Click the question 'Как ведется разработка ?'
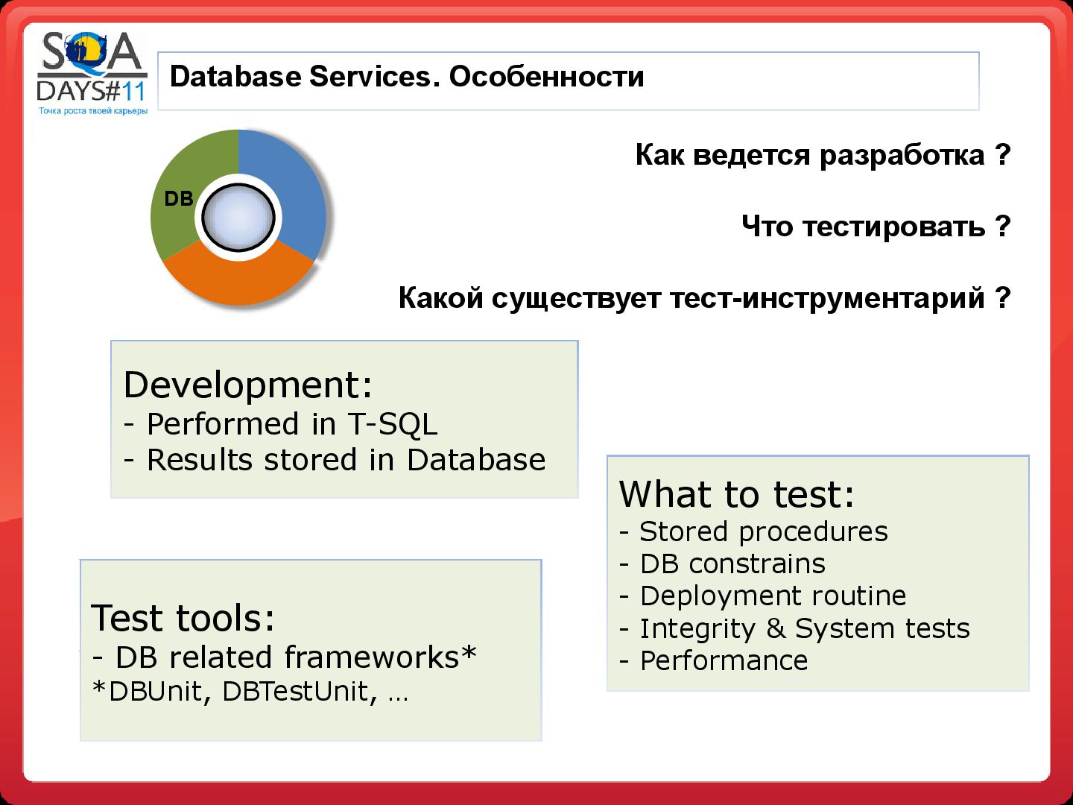 [823, 155]
